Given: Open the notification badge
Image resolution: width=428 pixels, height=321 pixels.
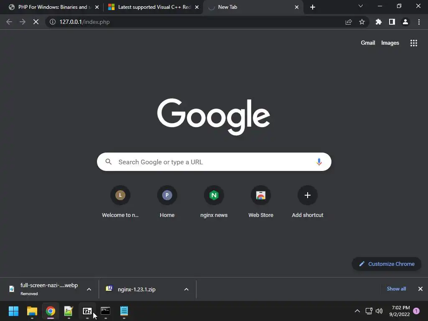Looking at the screenshot, I should (416, 311).
